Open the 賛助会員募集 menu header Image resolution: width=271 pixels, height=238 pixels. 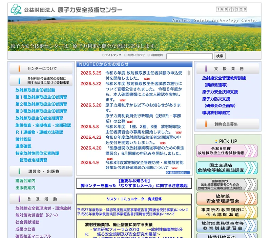[x=228, y=124]
